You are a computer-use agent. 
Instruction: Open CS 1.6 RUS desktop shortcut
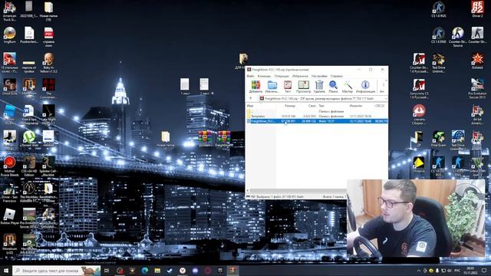tap(438, 9)
